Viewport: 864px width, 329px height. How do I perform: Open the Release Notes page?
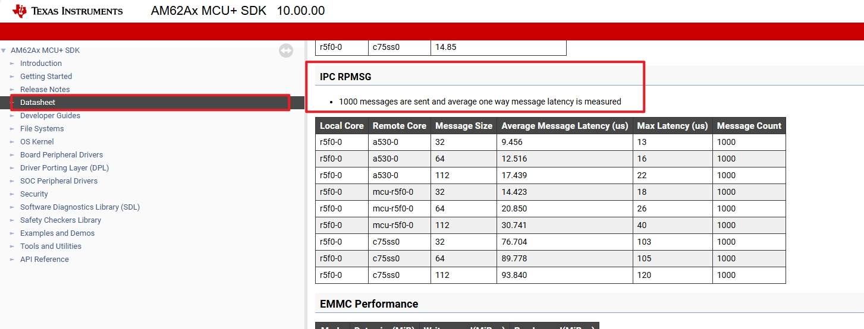point(45,90)
